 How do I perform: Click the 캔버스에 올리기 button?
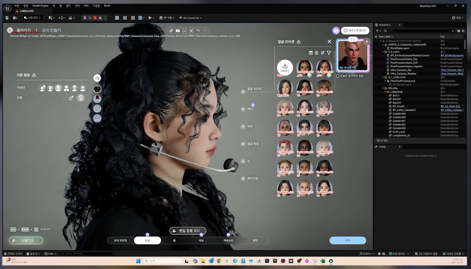[x=355, y=31]
